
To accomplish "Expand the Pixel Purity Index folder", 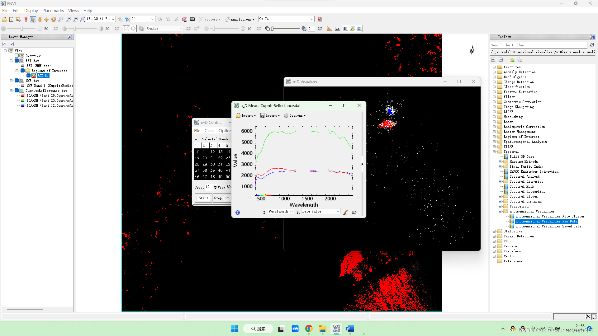I will coord(500,167).
